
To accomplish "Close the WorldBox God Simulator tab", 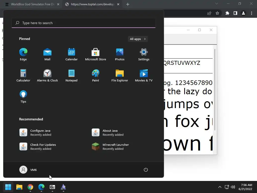I will pyautogui.click(x=58, y=5).
